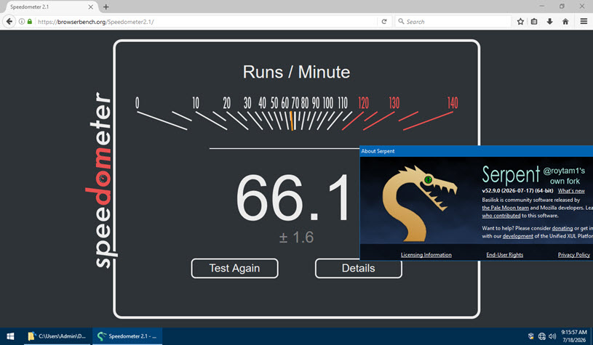
Task: Open a new tab with the plus button
Action: pyautogui.click(x=106, y=7)
